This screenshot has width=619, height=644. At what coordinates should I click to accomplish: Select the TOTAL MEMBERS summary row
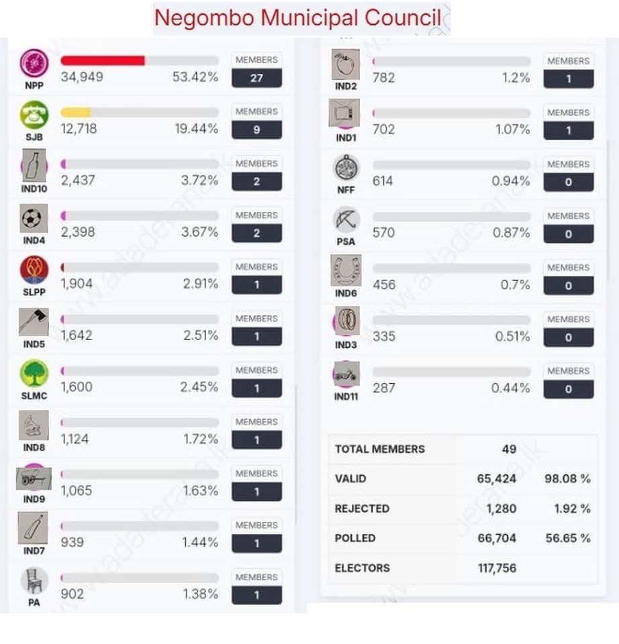point(463,449)
